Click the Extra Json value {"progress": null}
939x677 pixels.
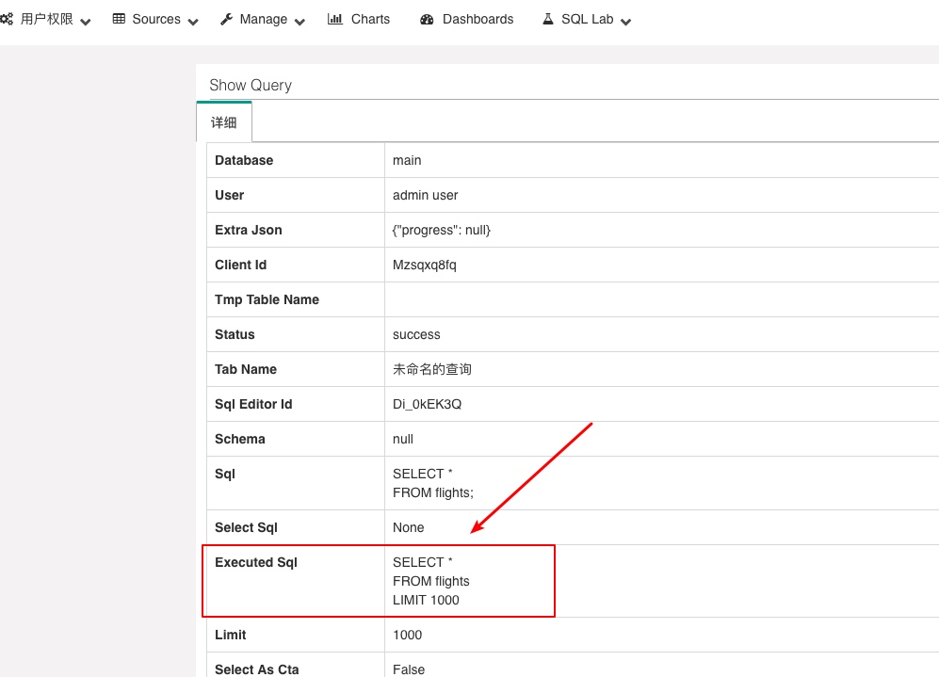coord(442,230)
